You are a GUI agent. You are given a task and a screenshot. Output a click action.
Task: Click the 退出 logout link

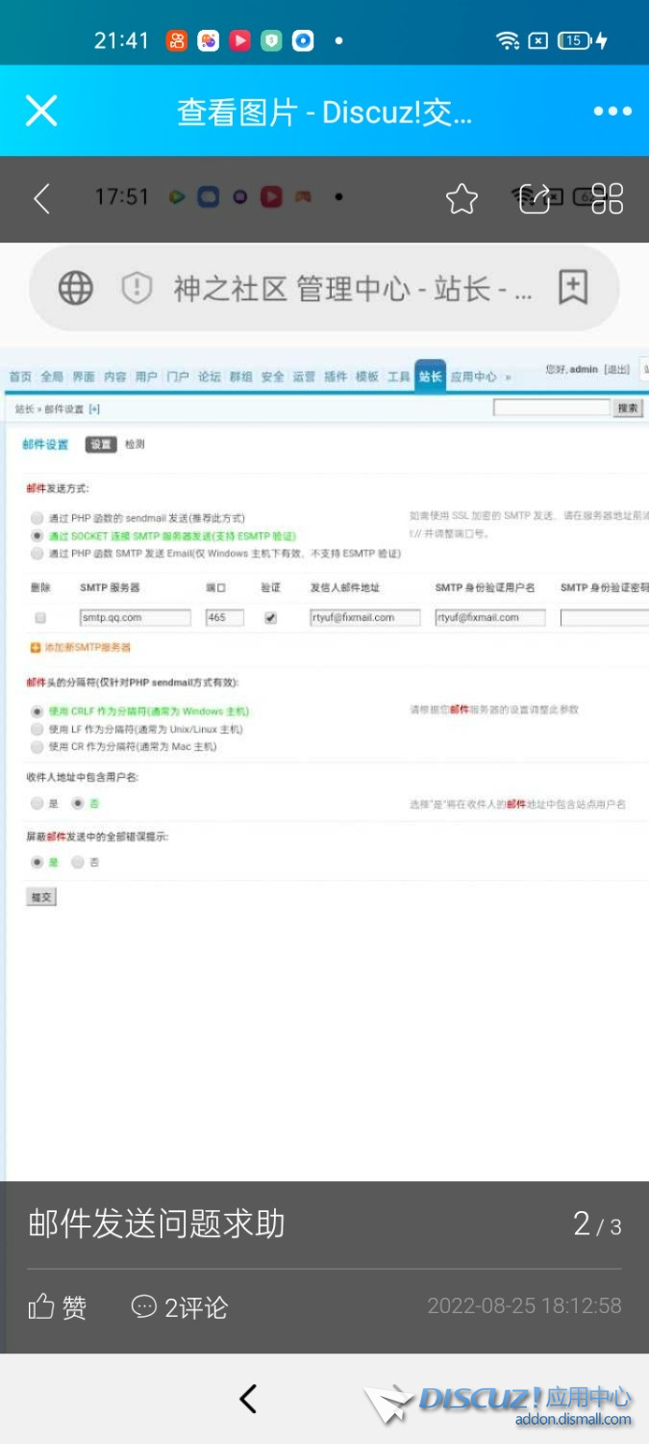coord(617,370)
